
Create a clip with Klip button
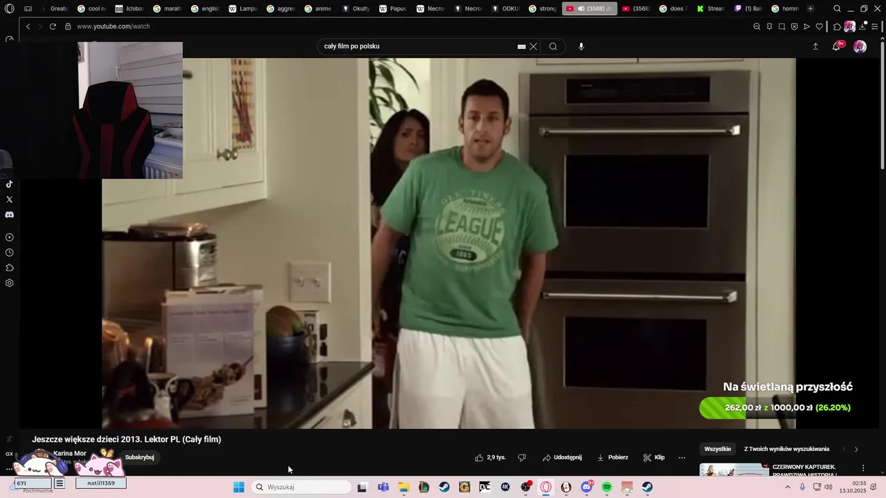click(654, 457)
